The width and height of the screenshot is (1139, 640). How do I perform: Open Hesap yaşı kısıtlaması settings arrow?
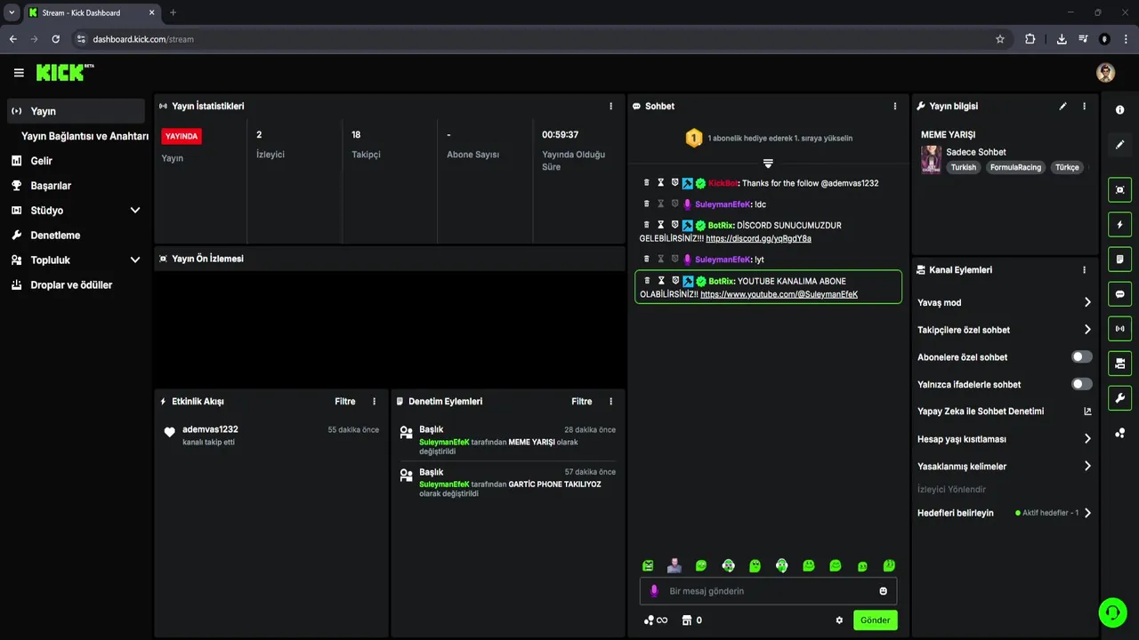point(1086,439)
